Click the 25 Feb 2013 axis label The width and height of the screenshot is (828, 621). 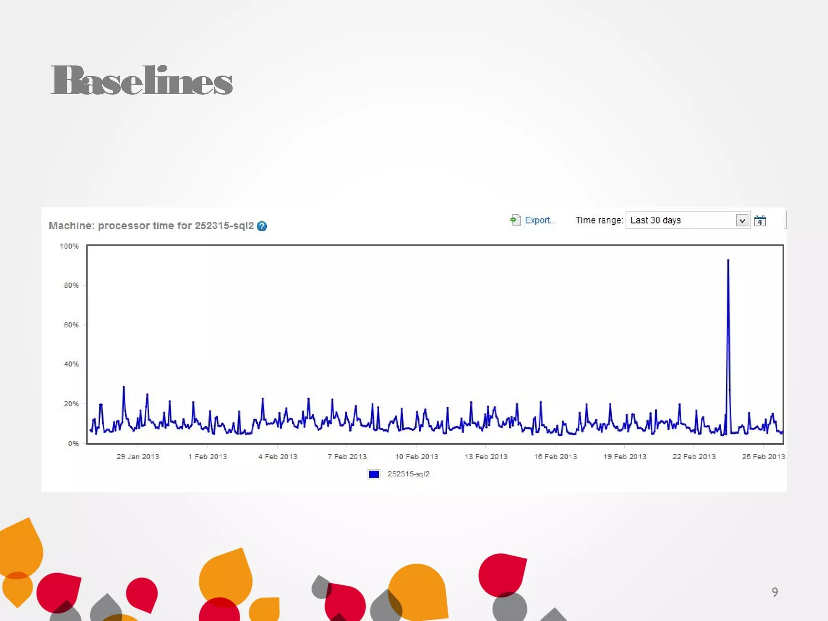tap(763, 456)
